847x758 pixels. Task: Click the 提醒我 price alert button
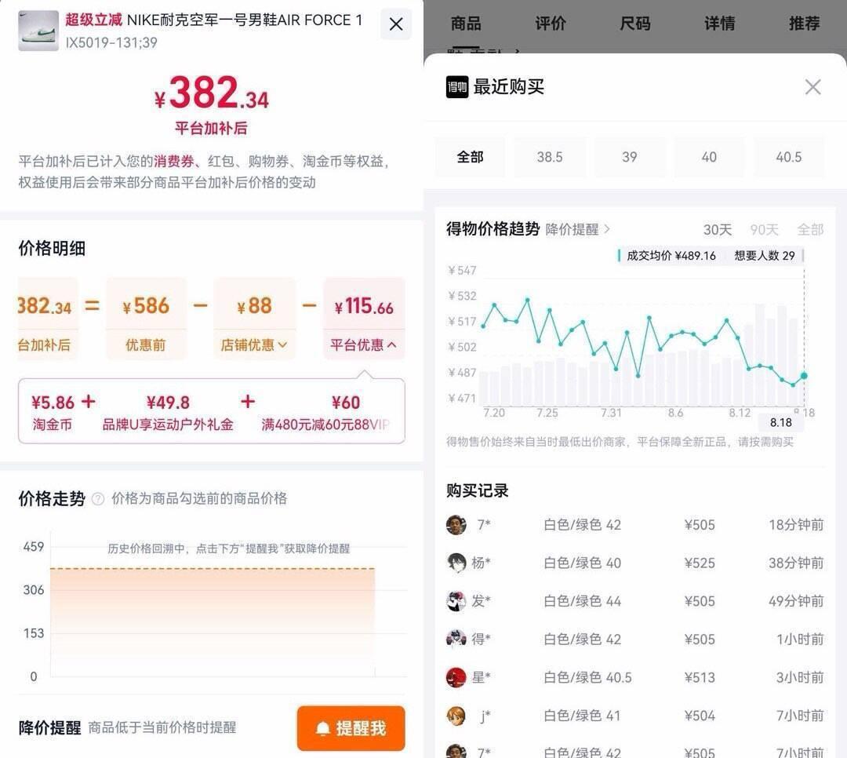(351, 728)
